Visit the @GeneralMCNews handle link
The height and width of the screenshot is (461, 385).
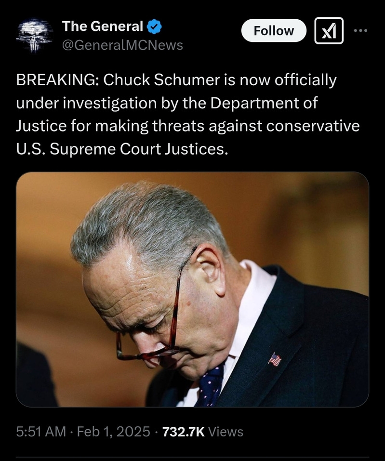tap(122, 45)
